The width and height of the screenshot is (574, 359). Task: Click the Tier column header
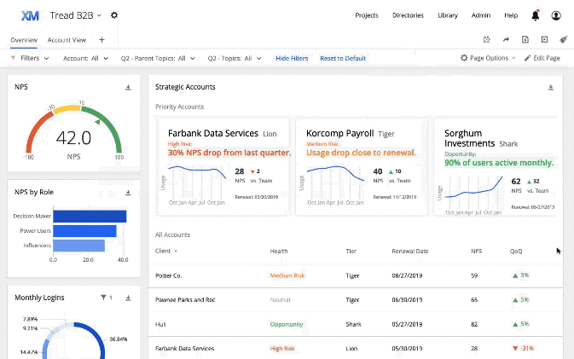[351, 251]
